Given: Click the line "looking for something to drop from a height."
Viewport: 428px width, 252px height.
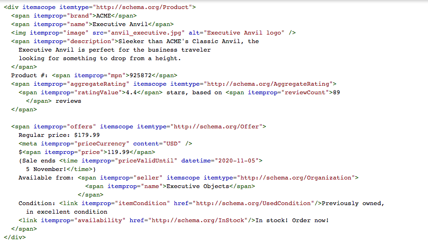Looking at the screenshot, I should point(100,58).
